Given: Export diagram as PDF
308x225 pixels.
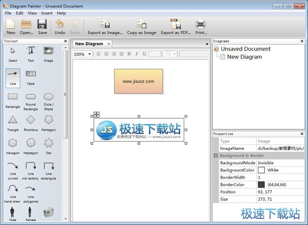Looking at the screenshot, I should pos(176,27).
